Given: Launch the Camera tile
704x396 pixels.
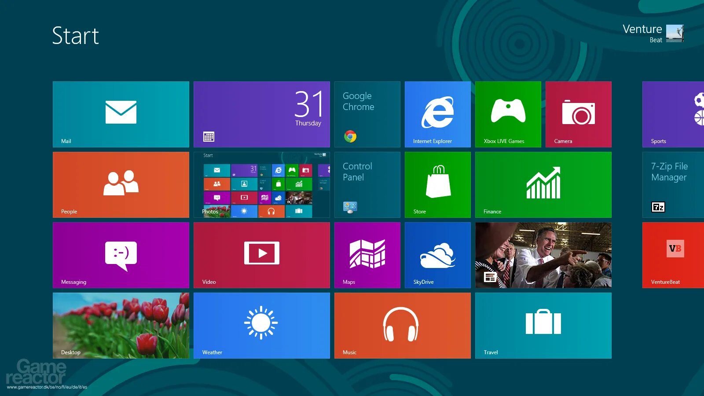Looking at the screenshot, I should pos(579,114).
